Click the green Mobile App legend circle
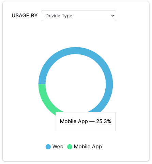Screen dimensions: 152x164 coord(70,147)
